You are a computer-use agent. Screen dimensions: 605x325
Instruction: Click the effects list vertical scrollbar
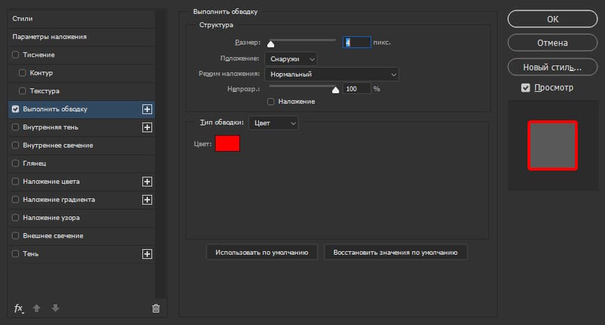pos(160,154)
